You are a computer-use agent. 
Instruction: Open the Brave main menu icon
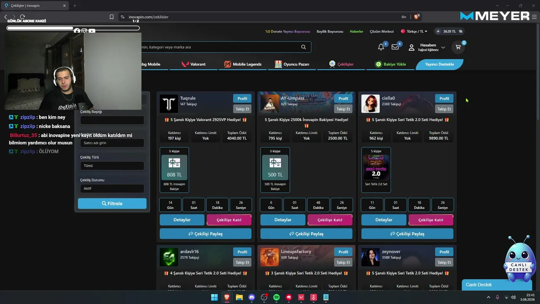tap(535, 17)
